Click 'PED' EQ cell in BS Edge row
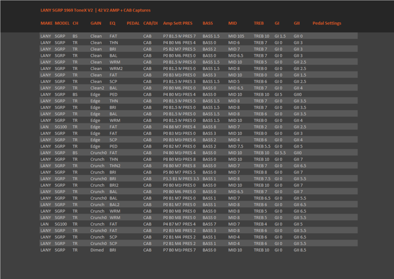Screen dimensions: 394x279 [x=114, y=95]
